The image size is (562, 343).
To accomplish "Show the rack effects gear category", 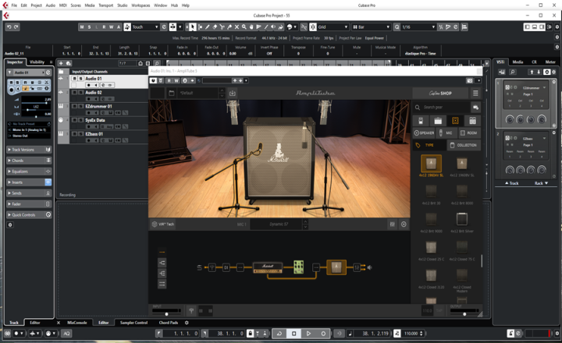I will [472, 120].
